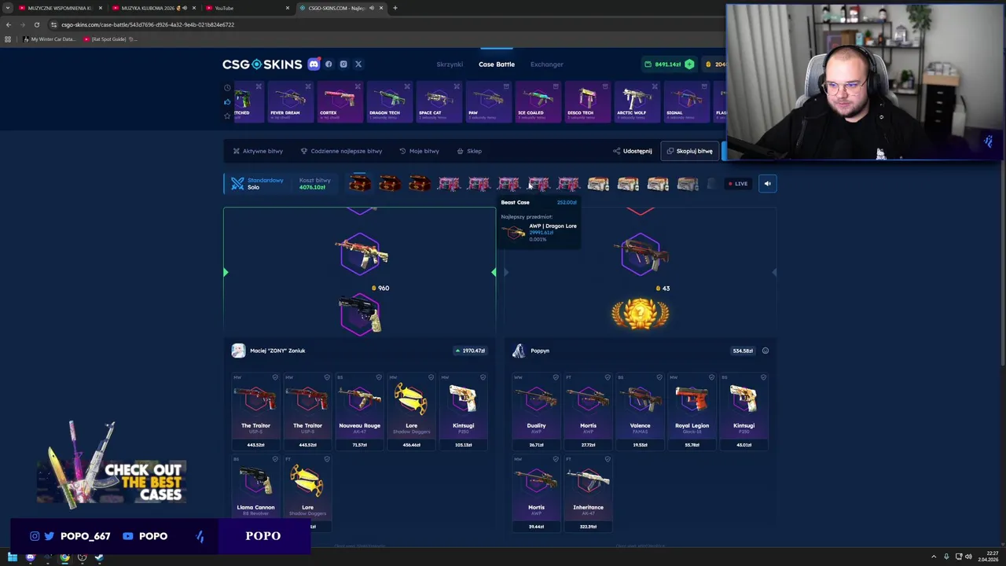
Task: Open the Discord icon link
Action: coord(314,64)
